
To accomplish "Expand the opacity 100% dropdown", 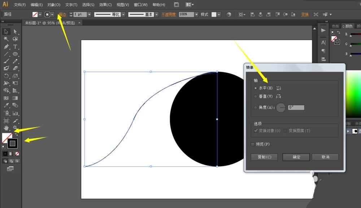I will (x=196, y=14).
